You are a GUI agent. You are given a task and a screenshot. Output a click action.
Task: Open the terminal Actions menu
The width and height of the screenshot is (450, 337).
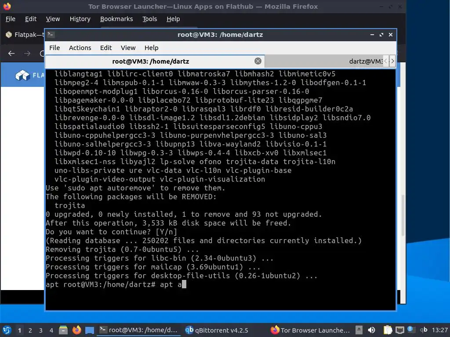click(80, 48)
